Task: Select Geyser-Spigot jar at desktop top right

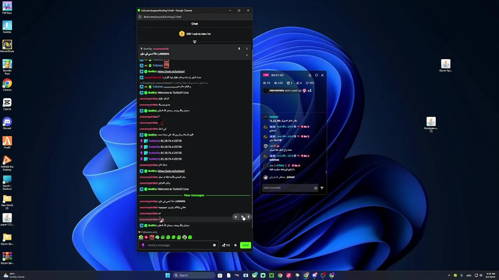Action: tap(446, 65)
